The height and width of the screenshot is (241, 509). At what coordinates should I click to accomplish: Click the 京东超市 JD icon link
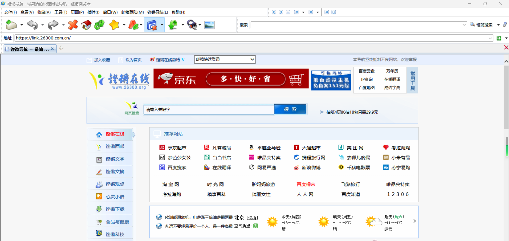pos(162,148)
